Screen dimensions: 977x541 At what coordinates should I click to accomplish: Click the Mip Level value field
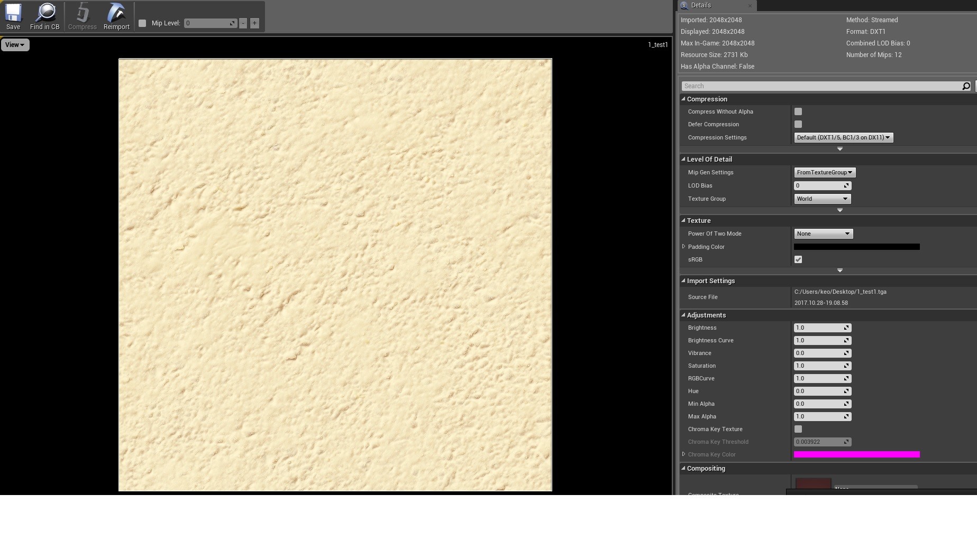pyautogui.click(x=210, y=23)
